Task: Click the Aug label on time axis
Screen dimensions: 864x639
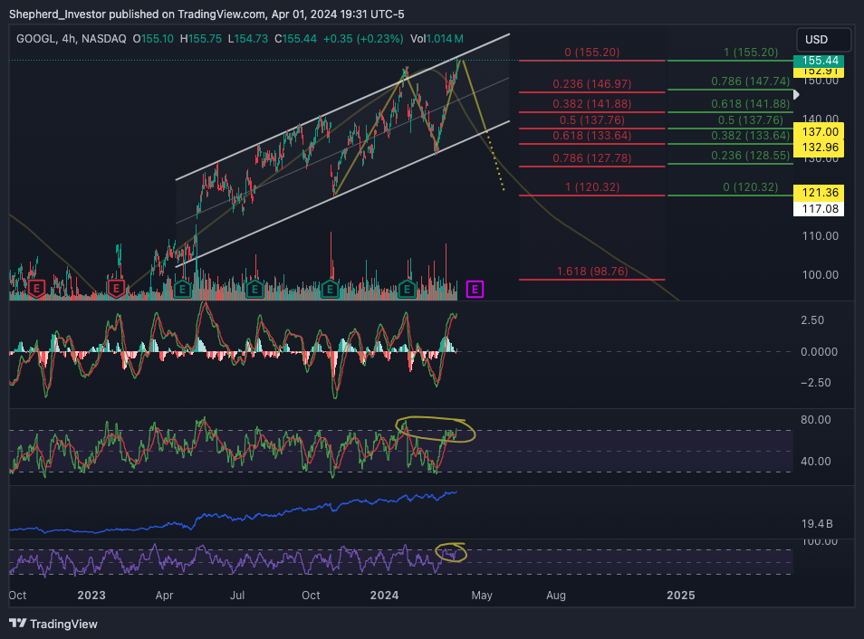Action: [x=556, y=596]
